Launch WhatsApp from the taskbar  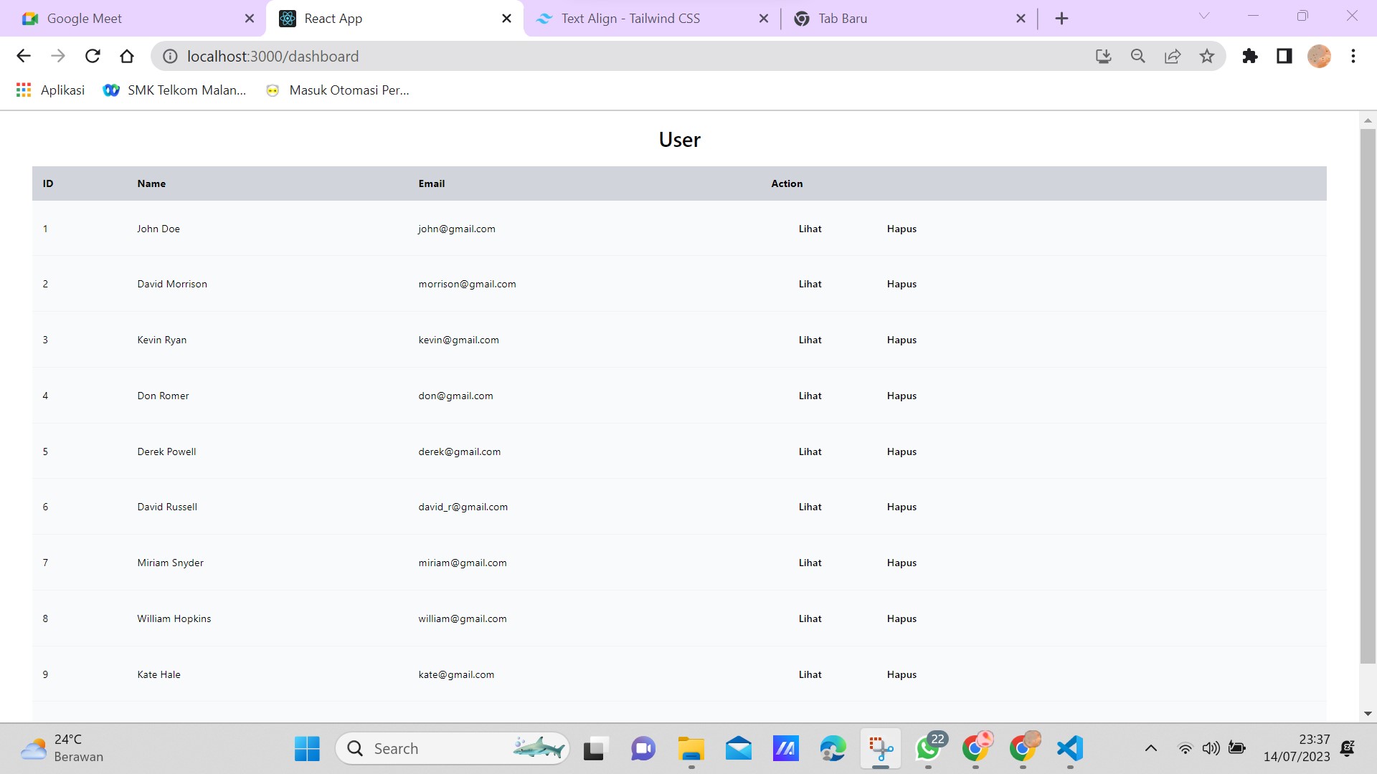click(928, 750)
